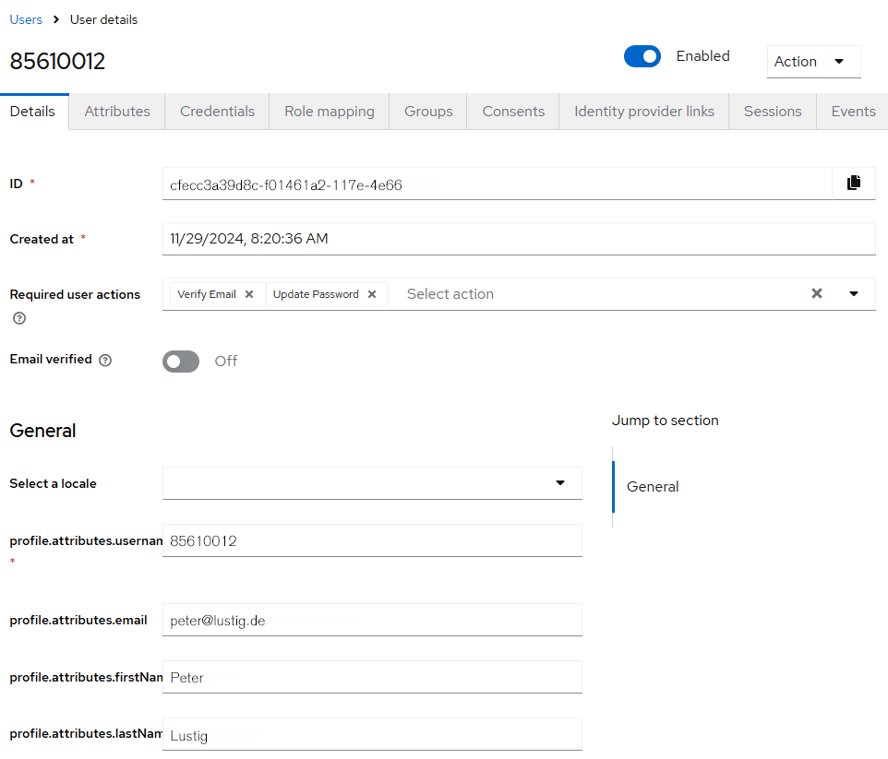Open the Action dropdown menu
Viewport: 888px width, 759px height.
coord(814,61)
